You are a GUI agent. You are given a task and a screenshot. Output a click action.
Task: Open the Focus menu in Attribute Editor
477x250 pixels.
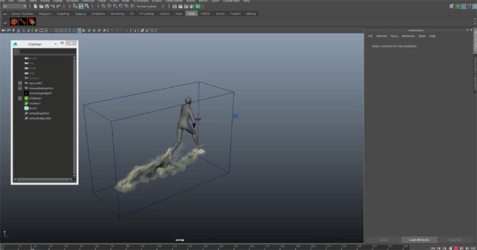(x=394, y=36)
